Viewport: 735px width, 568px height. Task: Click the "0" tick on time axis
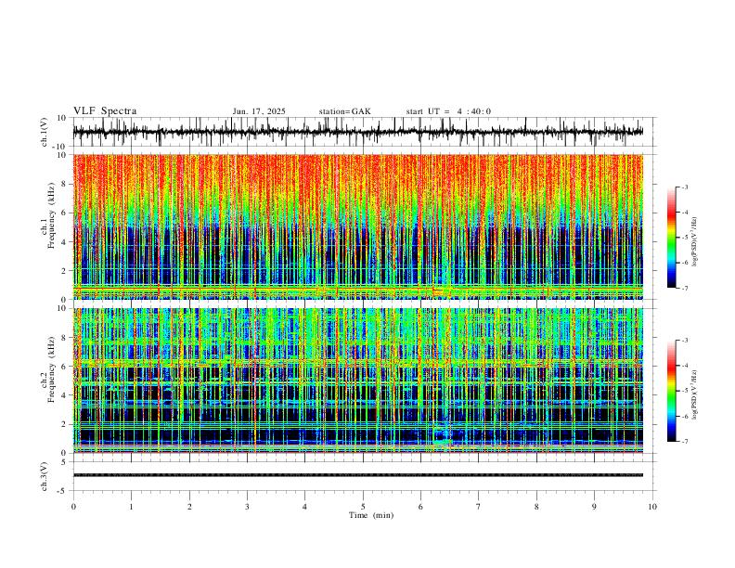[x=73, y=507]
